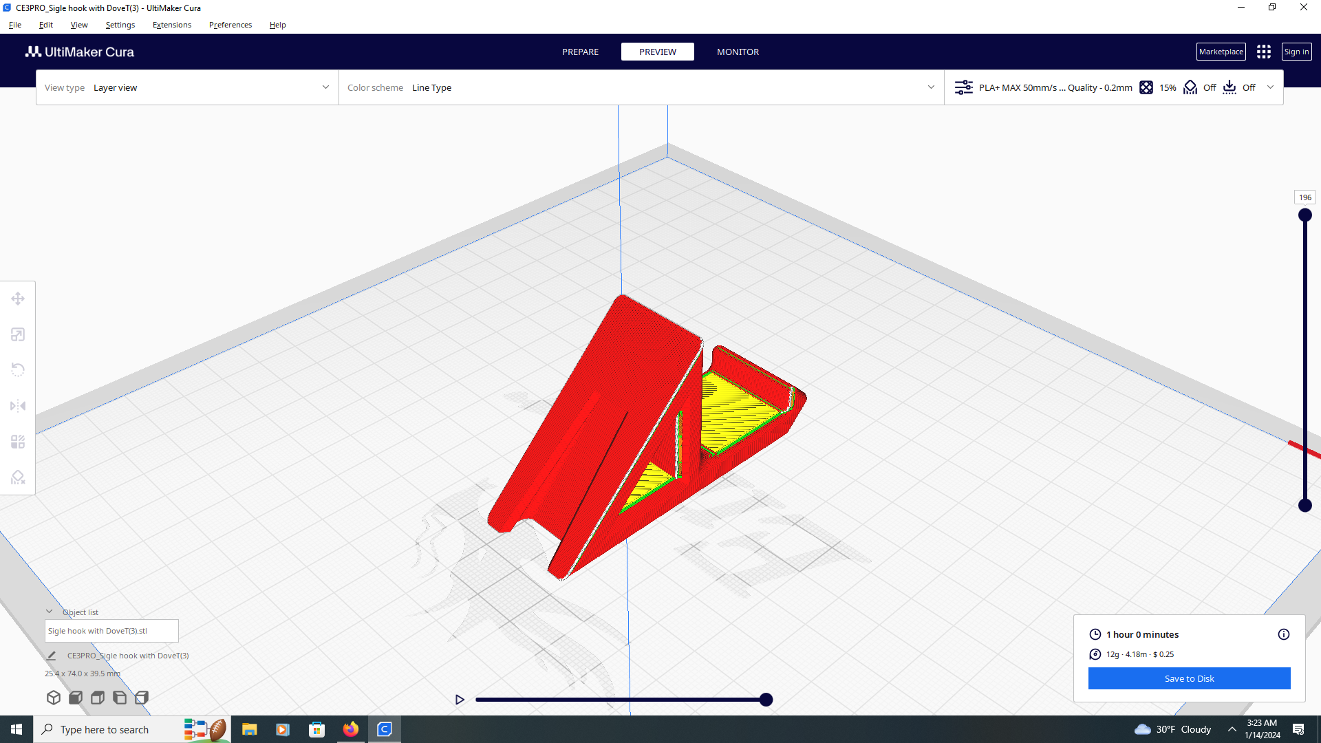1321x743 pixels.
Task: Open the File menu
Action: 15,25
